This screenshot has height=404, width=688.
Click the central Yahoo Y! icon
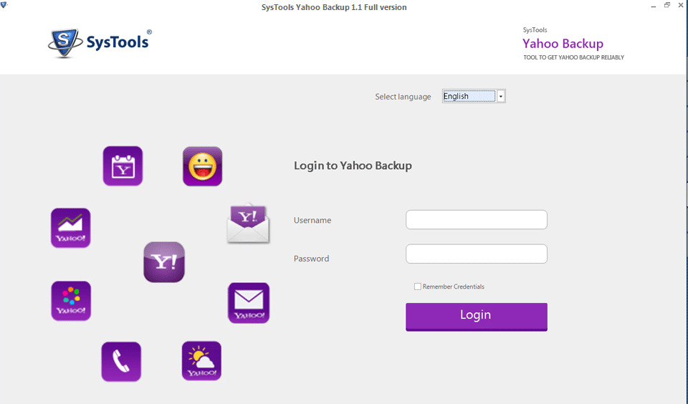(x=164, y=262)
